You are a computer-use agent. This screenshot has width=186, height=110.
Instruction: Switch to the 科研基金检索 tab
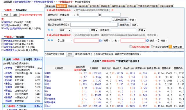click(118, 6)
